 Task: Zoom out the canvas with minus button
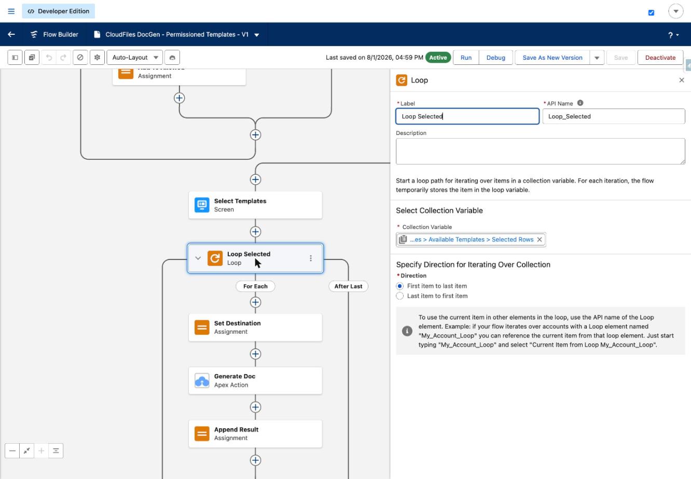(12, 451)
